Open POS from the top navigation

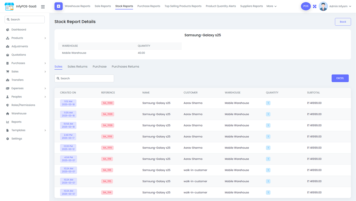point(306,6)
